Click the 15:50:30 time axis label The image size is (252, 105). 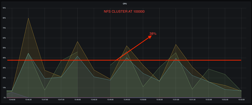click(159, 100)
